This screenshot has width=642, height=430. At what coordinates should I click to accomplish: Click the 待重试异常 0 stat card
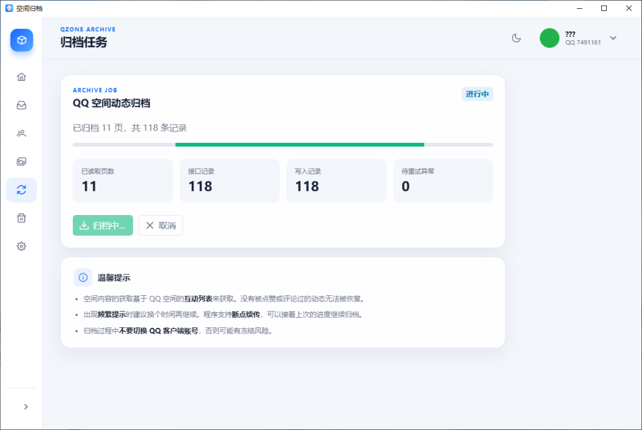point(443,181)
